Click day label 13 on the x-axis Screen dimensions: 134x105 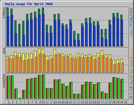click(x=55, y=102)
